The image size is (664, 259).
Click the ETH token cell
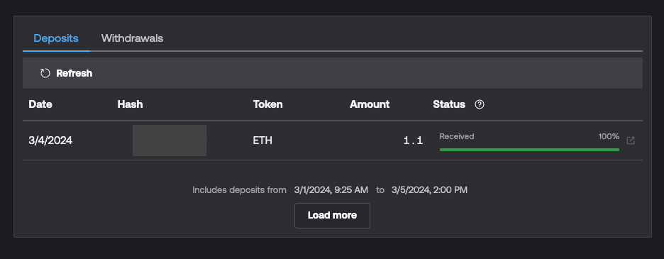pyautogui.click(x=262, y=140)
